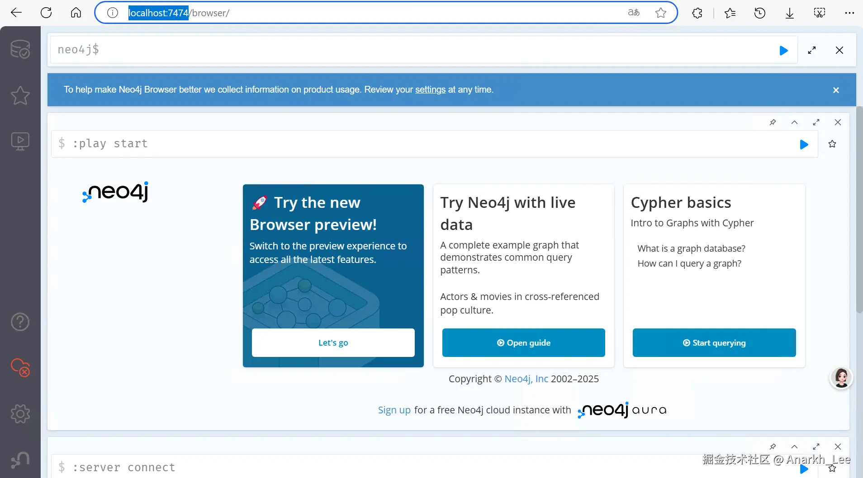This screenshot has height=478, width=863.
Task: Open the browser settings and more menu
Action: 849,13
